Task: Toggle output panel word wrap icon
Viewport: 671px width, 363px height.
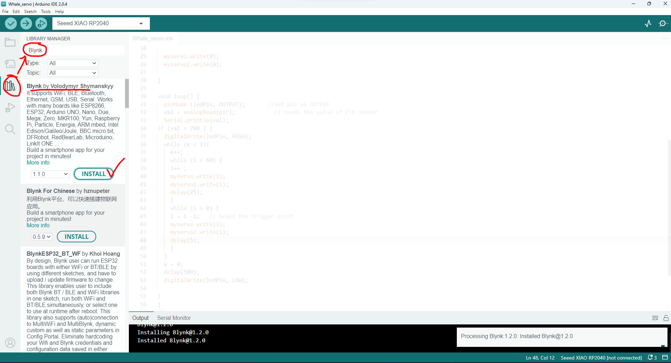Action: (655, 318)
